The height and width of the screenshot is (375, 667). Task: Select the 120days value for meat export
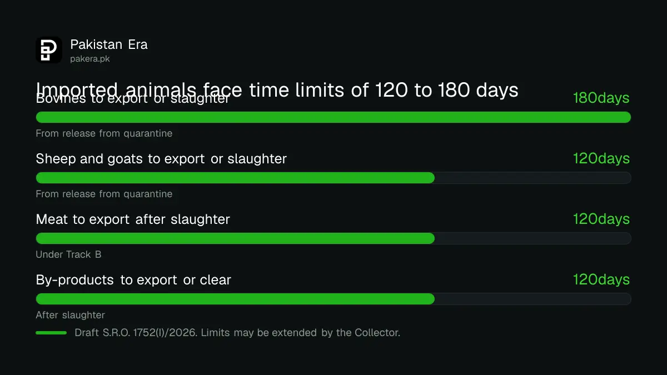601,219
